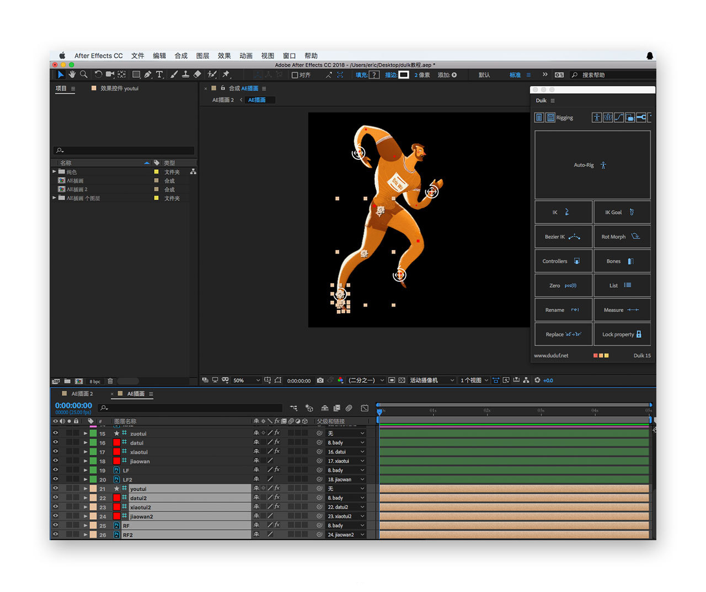Image resolution: width=706 pixels, height=592 pixels.
Task: Open Duik Animation curve icon
Action: point(618,117)
